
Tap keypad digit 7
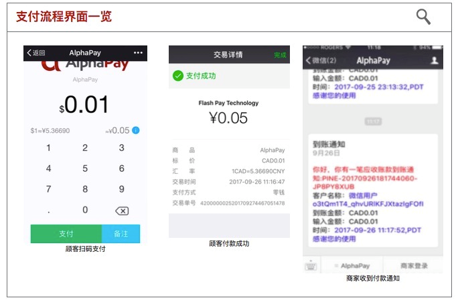[48, 189]
